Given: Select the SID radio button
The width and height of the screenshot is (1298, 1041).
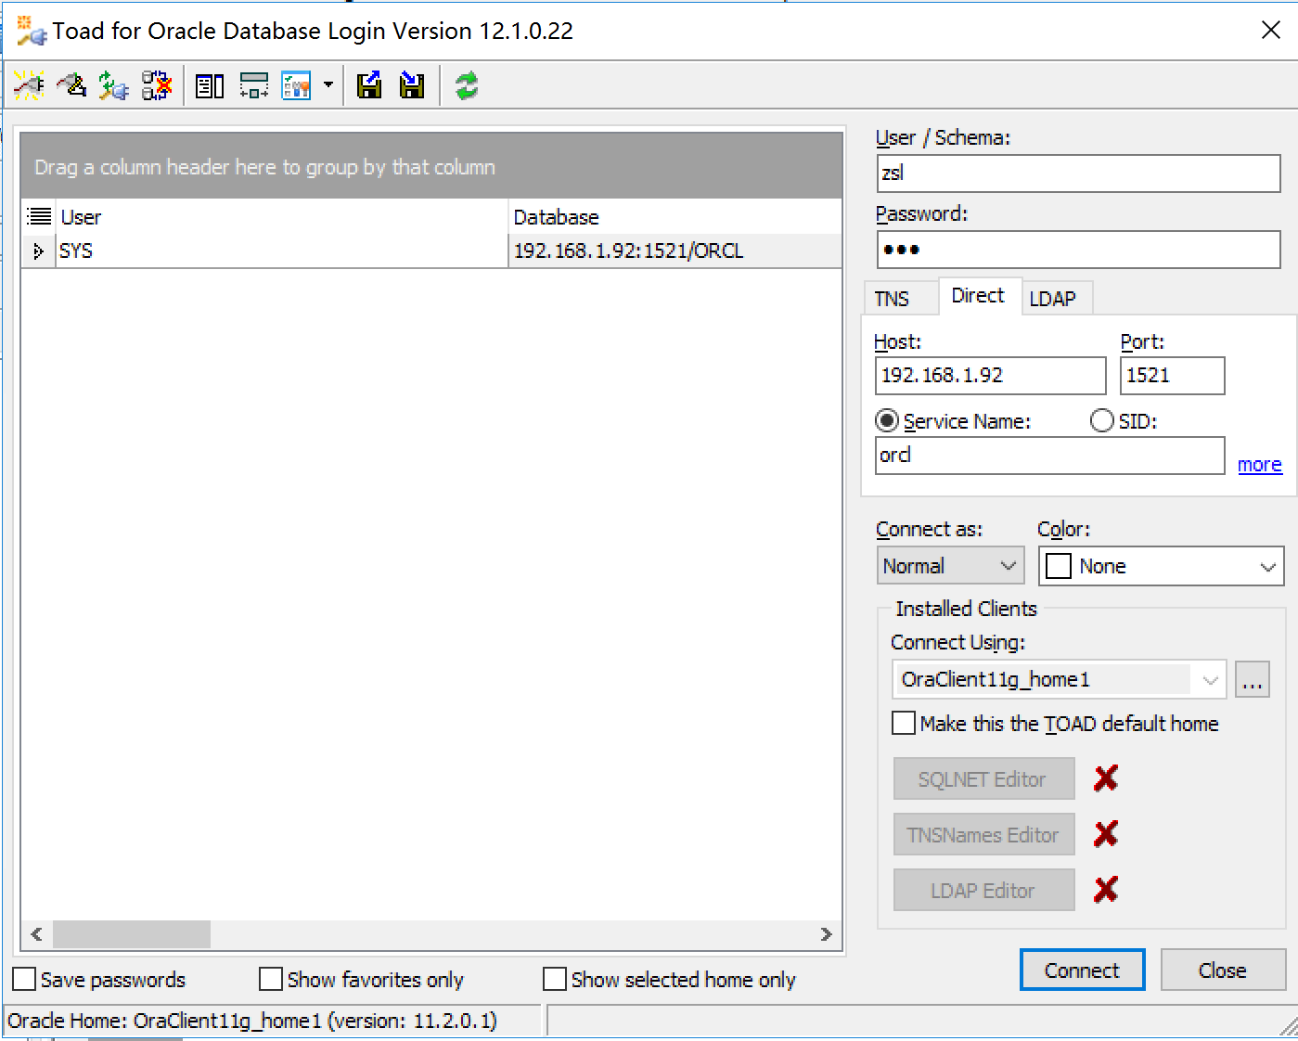Looking at the screenshot, I should tap(1101, 421).
